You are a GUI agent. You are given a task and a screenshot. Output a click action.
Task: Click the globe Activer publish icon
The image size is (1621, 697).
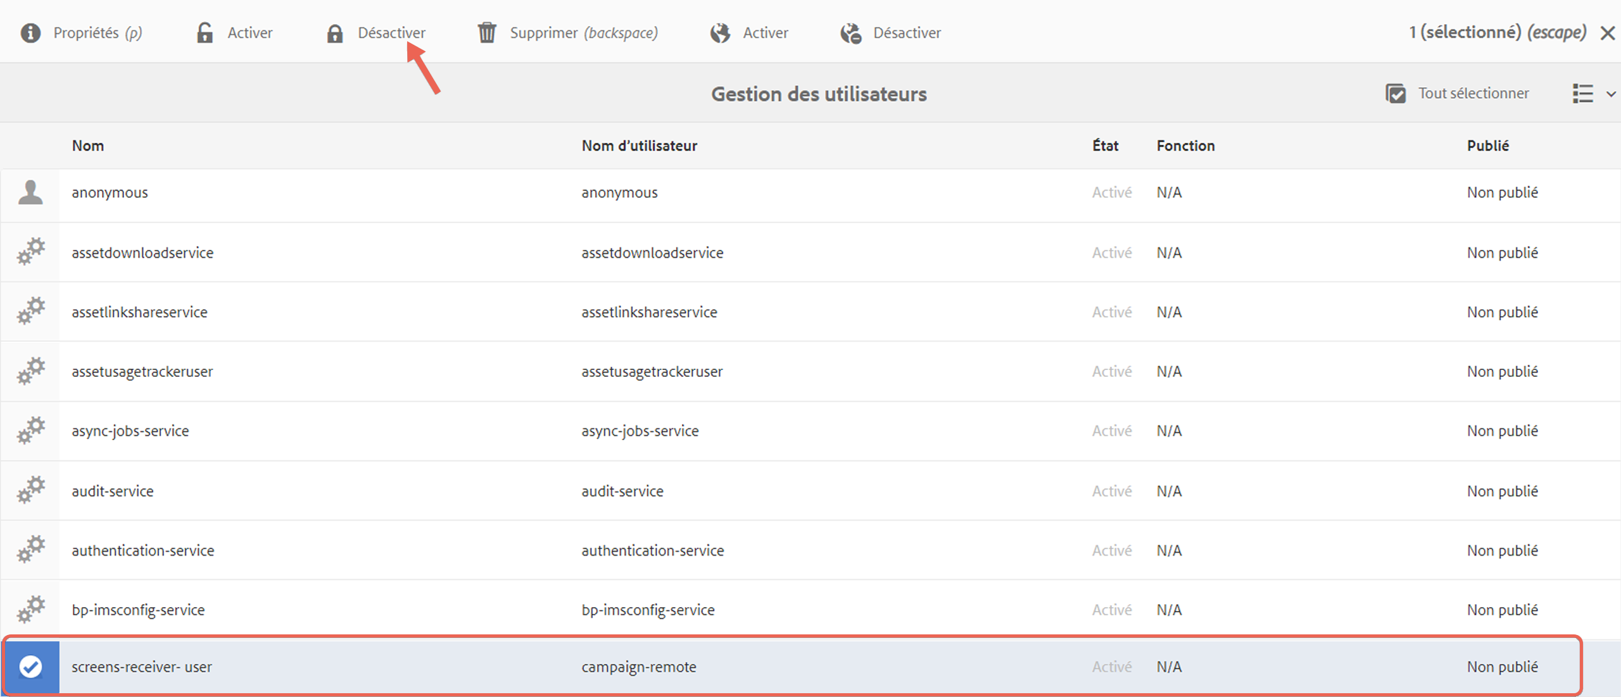tap(720, 33)
